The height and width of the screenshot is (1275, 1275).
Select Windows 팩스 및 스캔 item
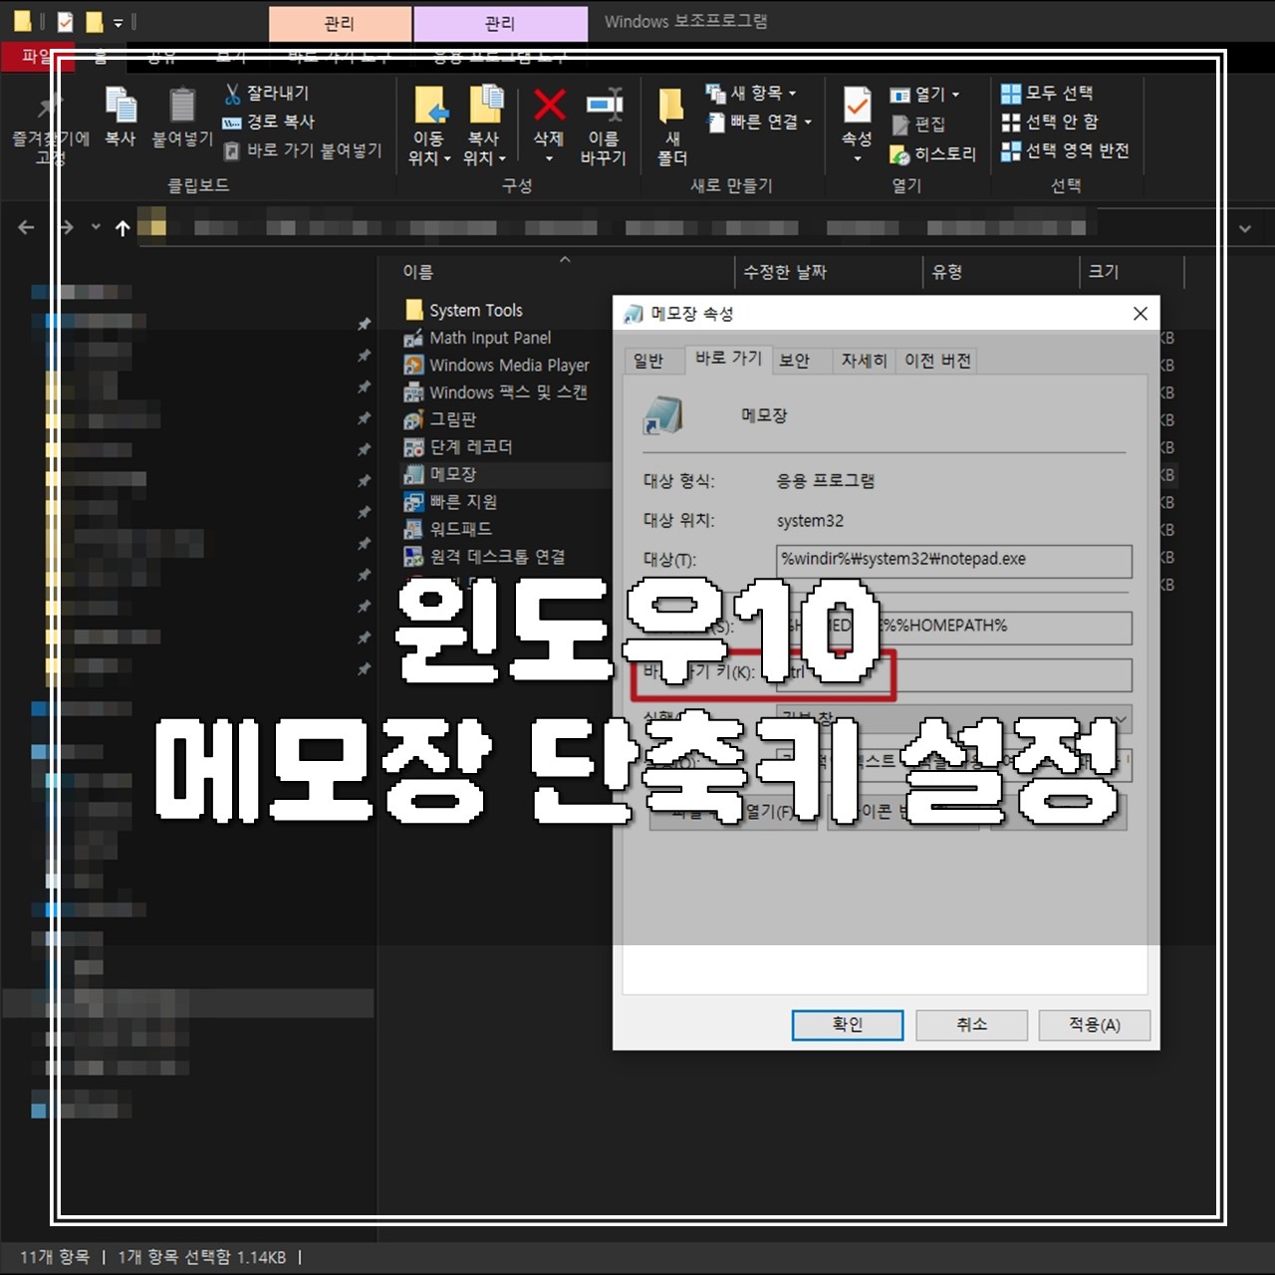coord(495,392)
